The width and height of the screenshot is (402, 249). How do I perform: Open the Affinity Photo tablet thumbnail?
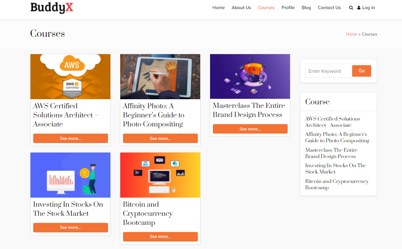coord(160,77)
